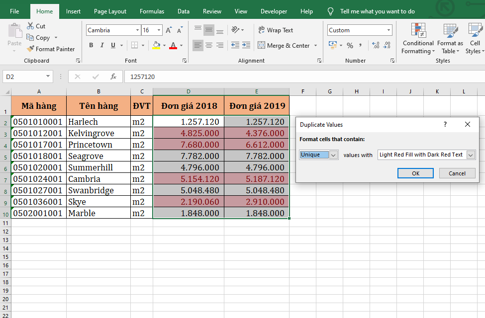485x318 pixels.
Task: Toggle Bold formatting
Action: tap(91, 45)
